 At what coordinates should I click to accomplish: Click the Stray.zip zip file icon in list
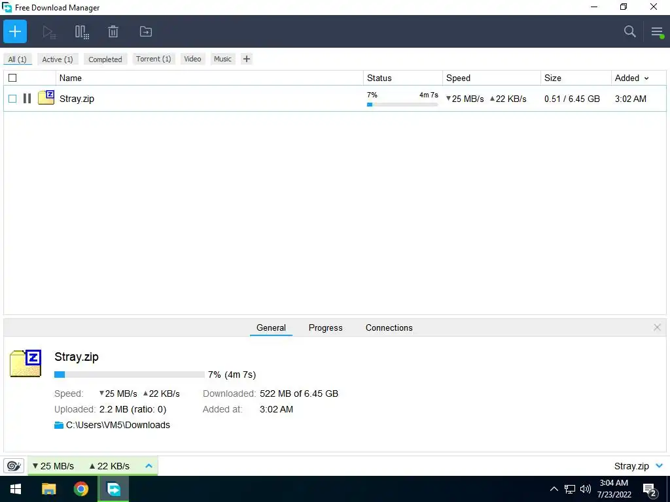click(46, 98)
